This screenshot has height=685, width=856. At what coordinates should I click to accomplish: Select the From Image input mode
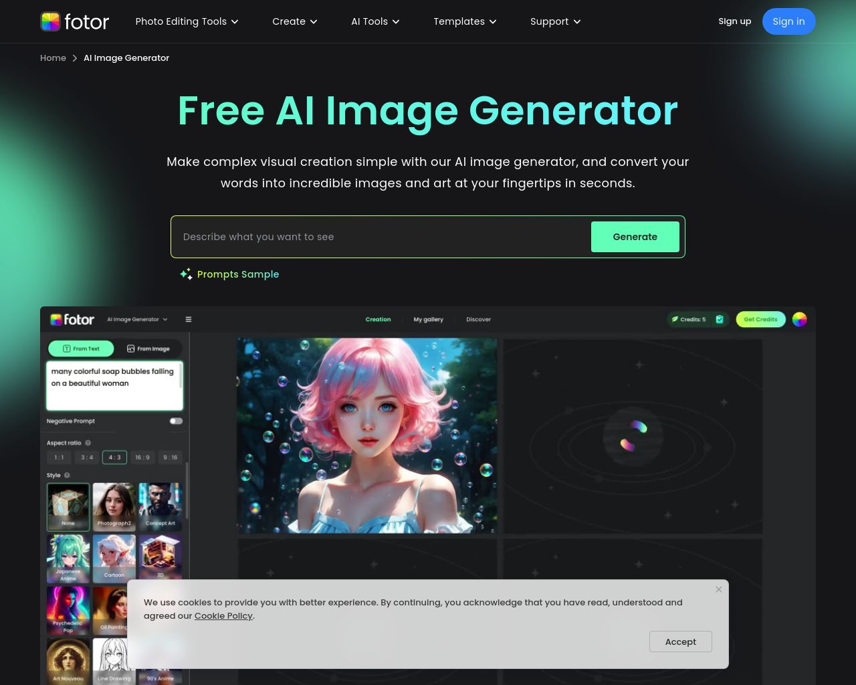[x=148, y=349]
